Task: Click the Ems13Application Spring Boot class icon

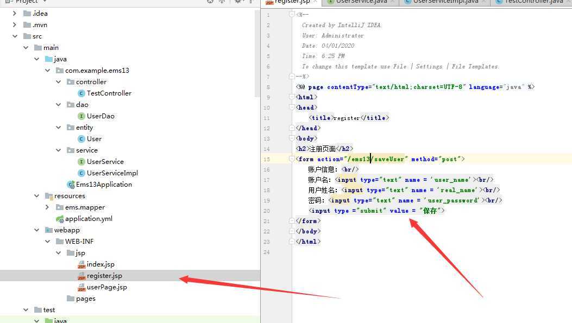Action: (71, 185)
